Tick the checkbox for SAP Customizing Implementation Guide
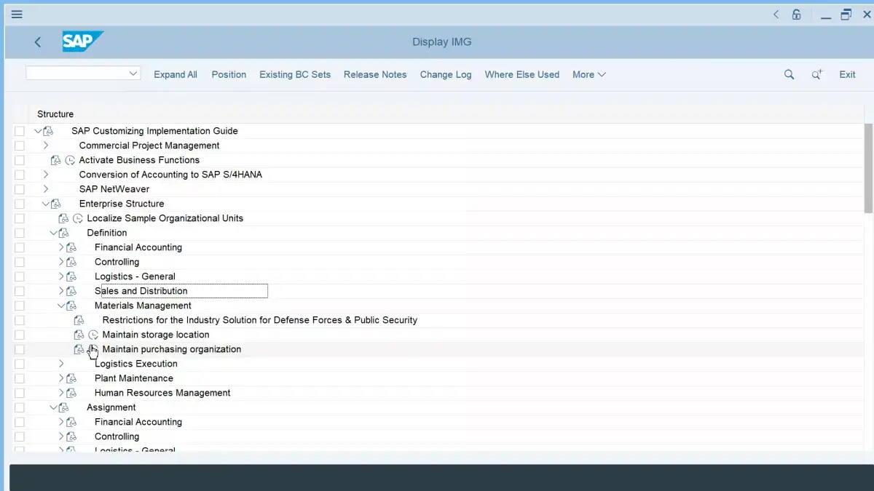This screenshot has height=491, width=874. pos(20,131)
